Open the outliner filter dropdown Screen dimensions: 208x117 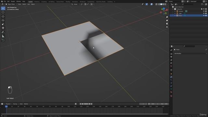click(202, 4)
